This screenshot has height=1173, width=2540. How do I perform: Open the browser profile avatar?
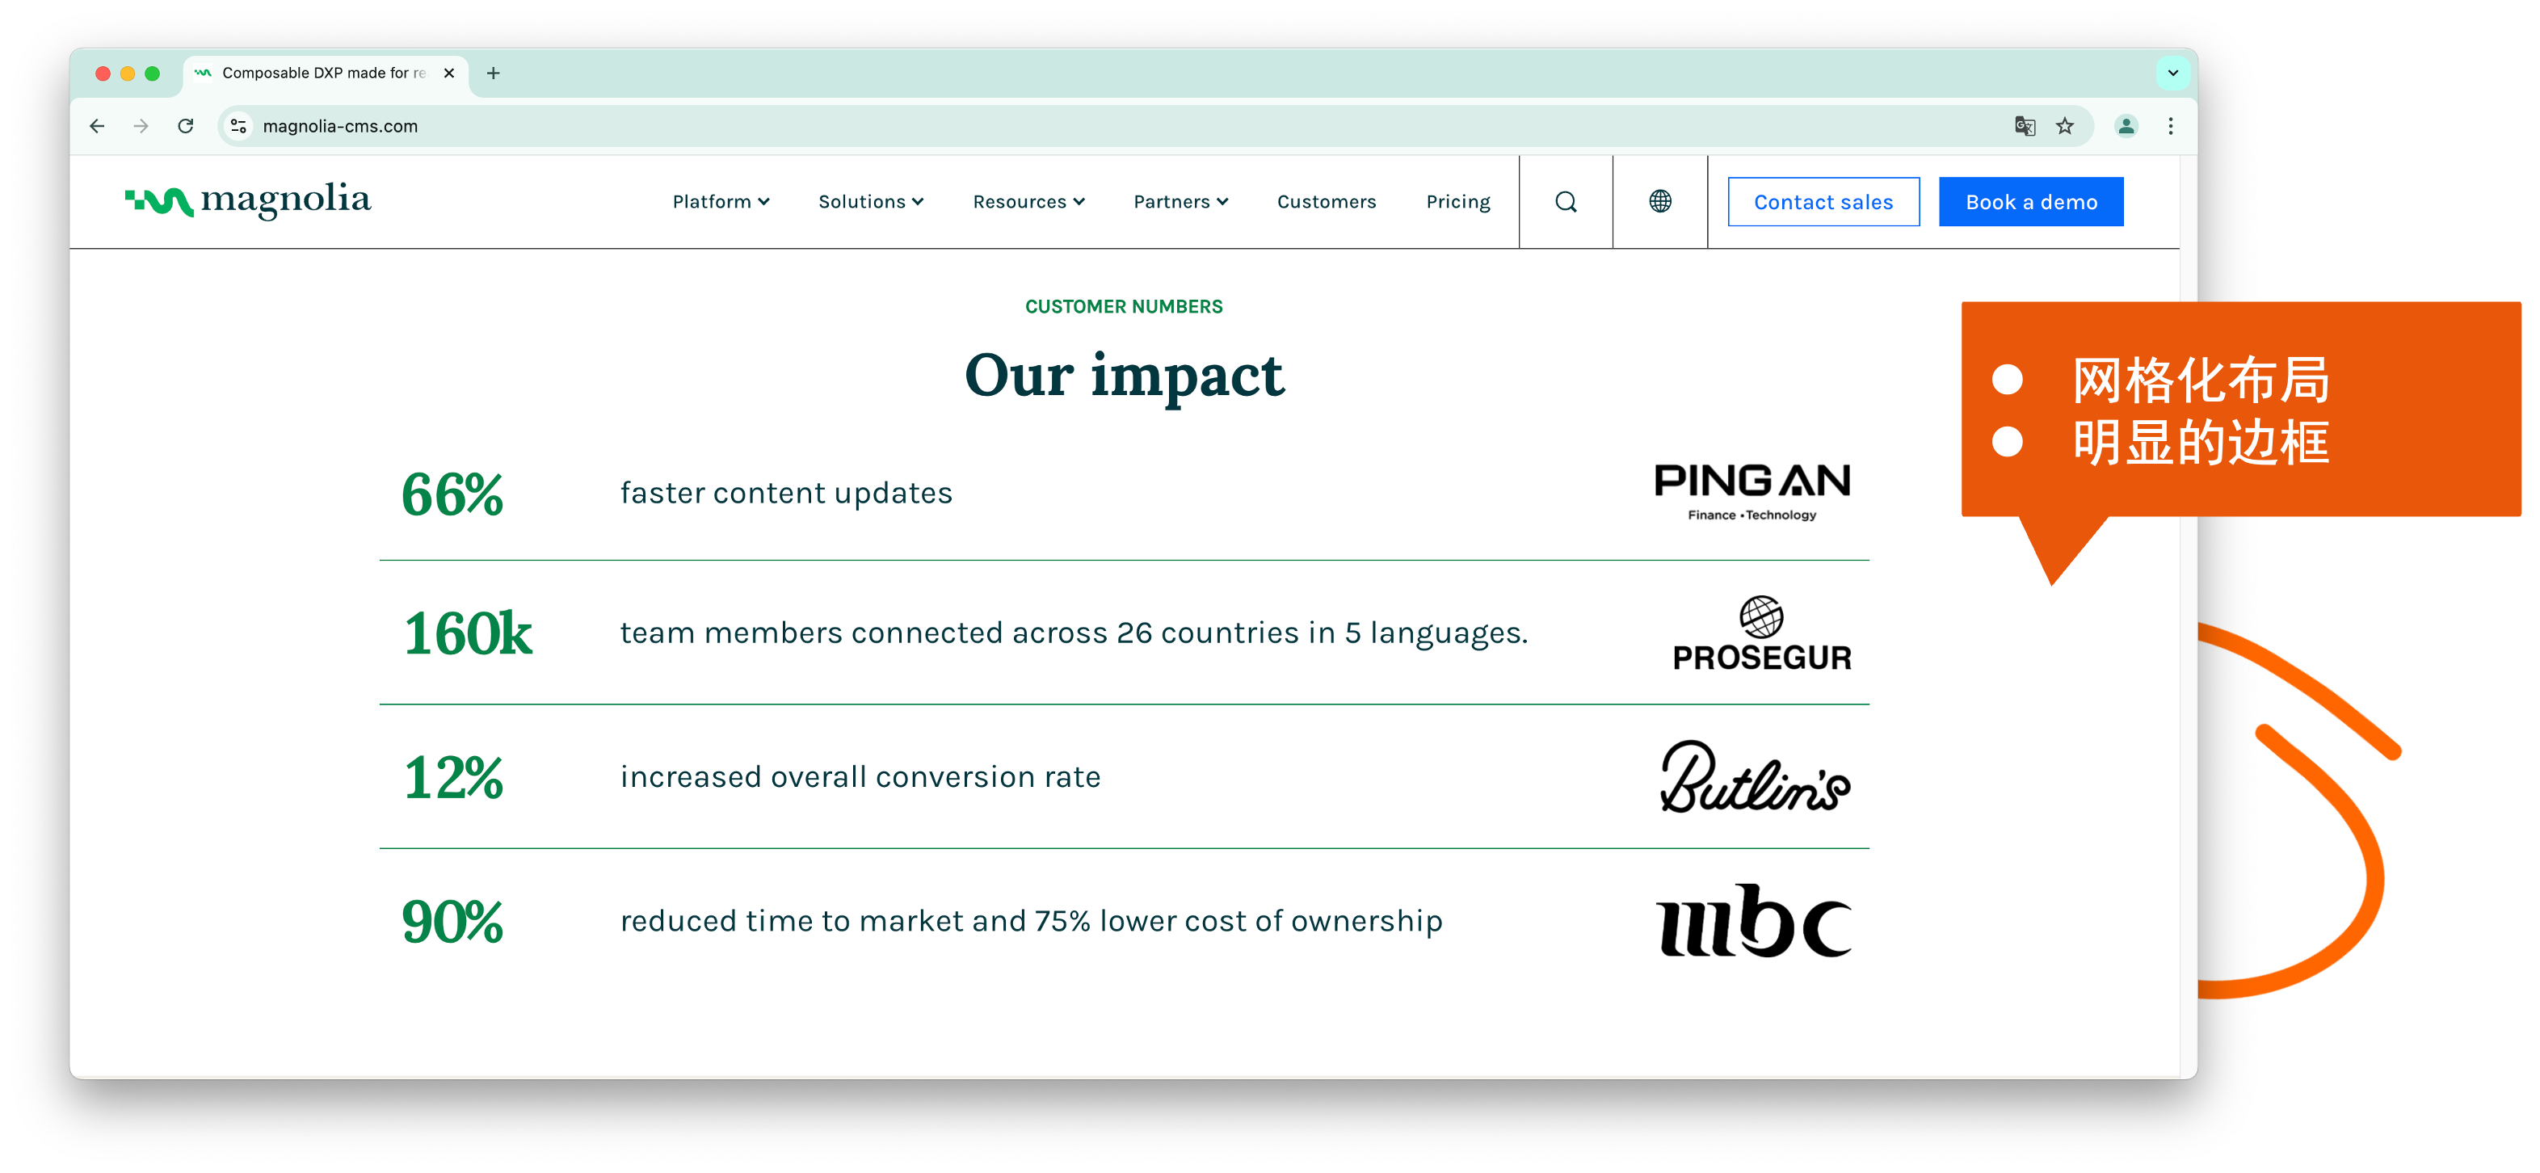pos(2126,126)
